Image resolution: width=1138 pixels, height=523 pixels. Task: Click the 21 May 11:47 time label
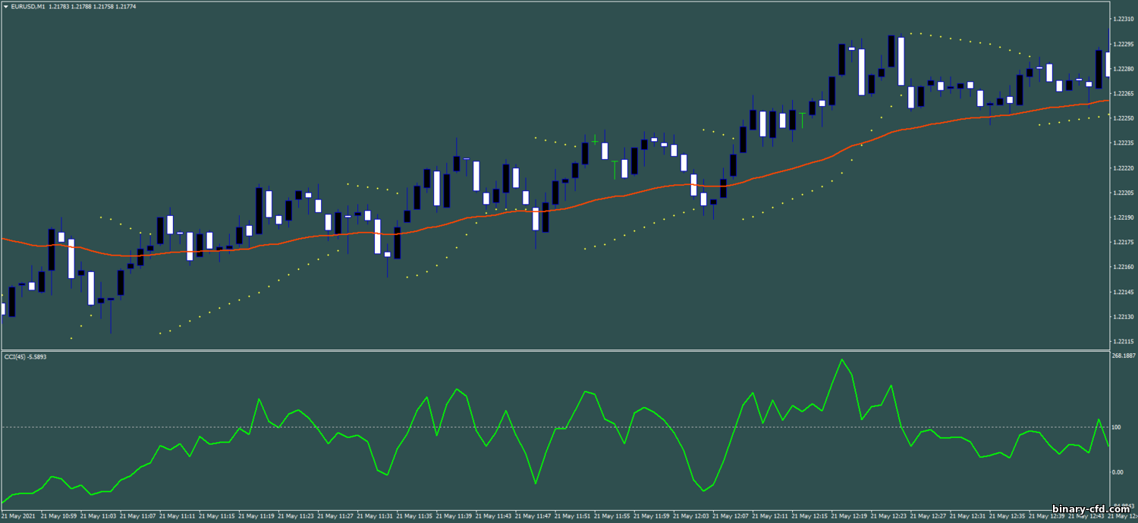(x=533, y=516)
